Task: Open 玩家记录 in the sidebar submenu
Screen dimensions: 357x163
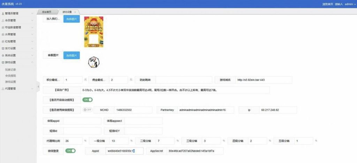Action: pyautogui.click(x=10, y=69)
